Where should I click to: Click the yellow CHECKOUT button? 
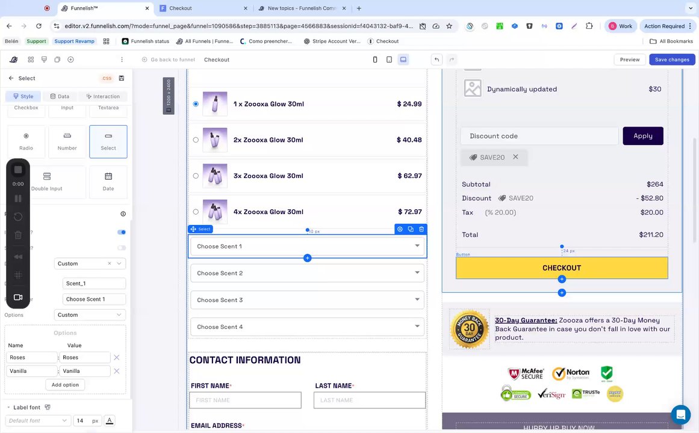click(x=562, y=268)
